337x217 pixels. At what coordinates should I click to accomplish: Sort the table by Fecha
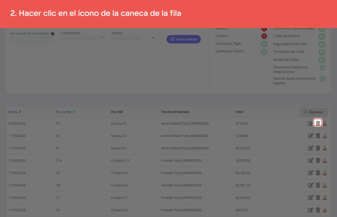click(15, 112)
